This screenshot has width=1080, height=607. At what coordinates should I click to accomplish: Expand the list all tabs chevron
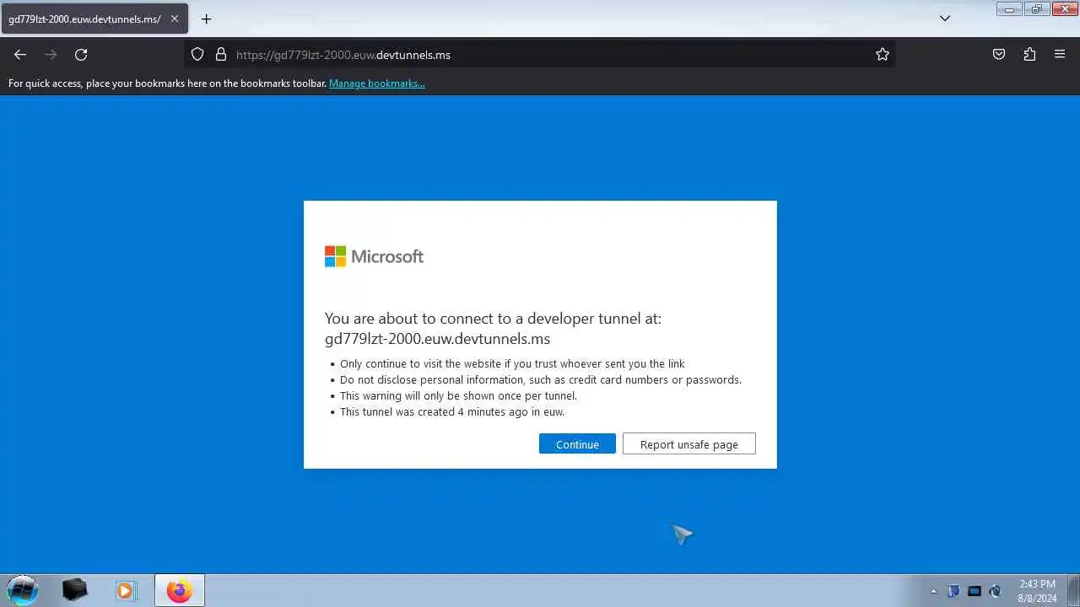point(945,19)
